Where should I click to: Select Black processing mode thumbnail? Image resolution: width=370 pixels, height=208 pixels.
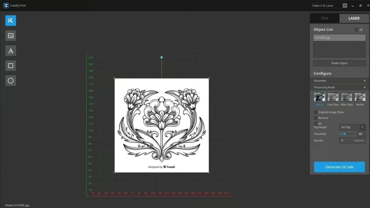pos(319,97)
